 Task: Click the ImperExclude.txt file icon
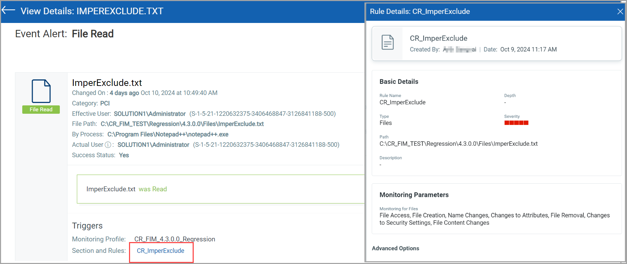(41, 91)
